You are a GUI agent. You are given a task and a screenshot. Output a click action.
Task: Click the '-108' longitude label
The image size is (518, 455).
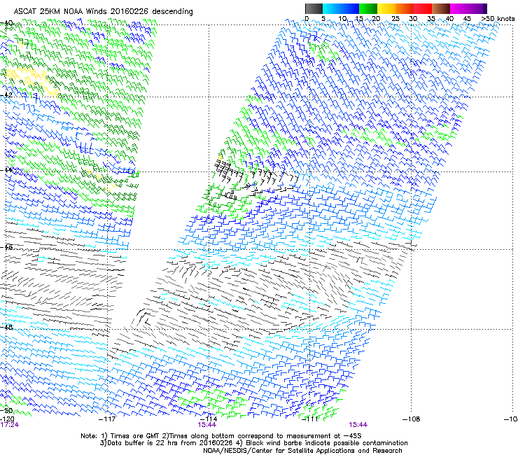(x=412, y=419)
